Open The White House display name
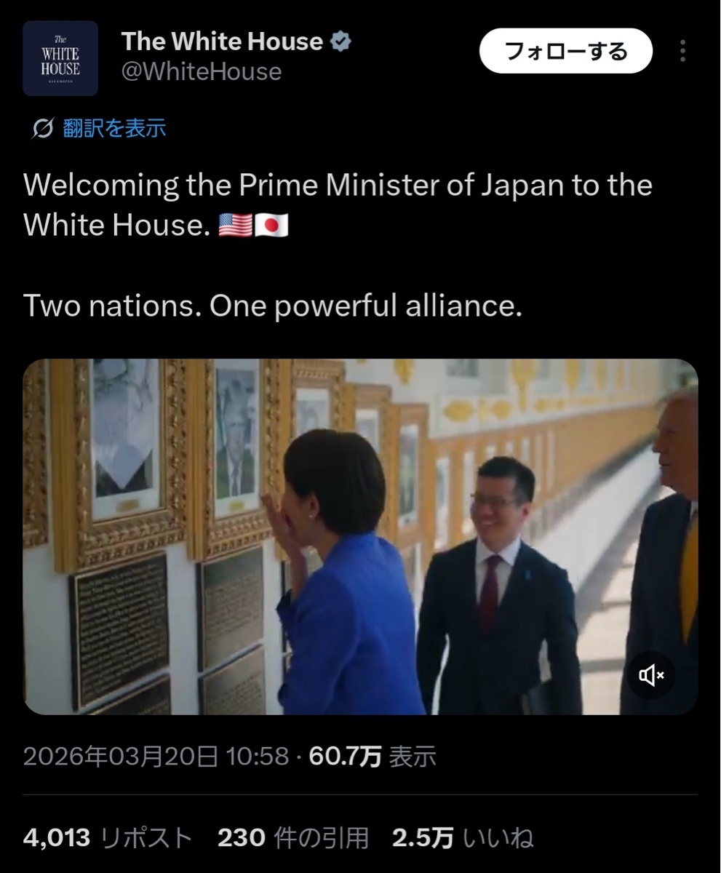 pyautogui.click(x=222, y=41)
